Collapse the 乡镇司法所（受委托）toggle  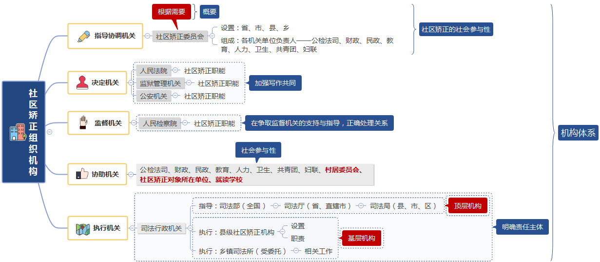[x=296, y=251]
